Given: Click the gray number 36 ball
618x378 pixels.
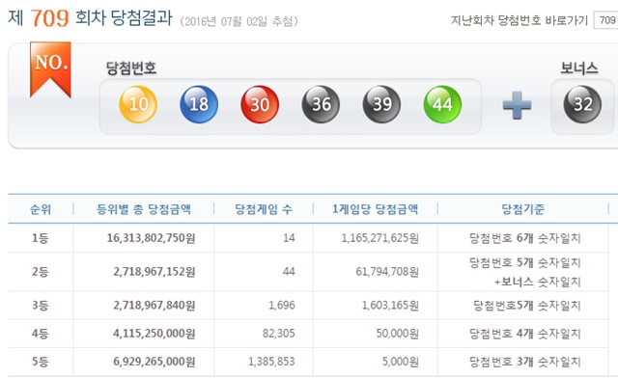Looking at the screenshot, I should (x=321, y=104).
